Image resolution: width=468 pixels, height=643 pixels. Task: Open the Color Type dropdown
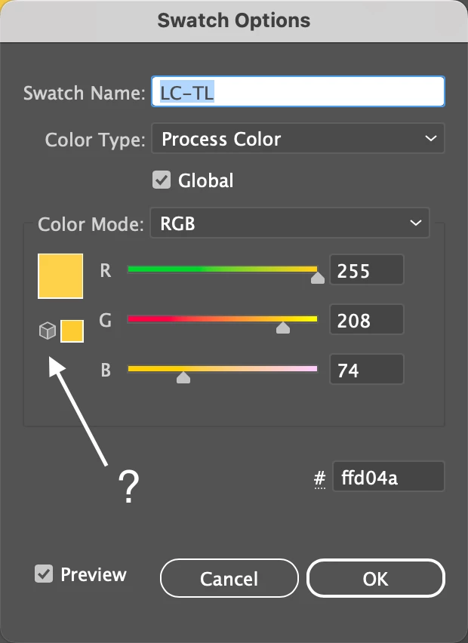pyautogui.click(x=297, y=139)
